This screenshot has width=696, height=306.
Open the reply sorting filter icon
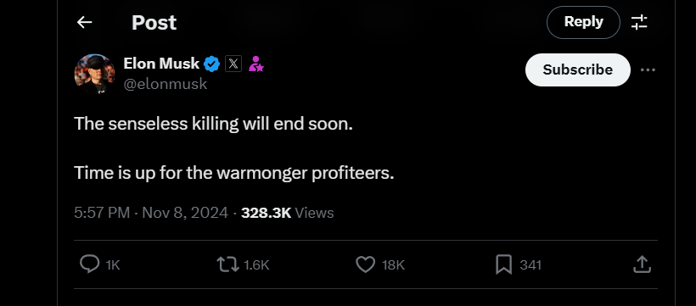[639, 22]
